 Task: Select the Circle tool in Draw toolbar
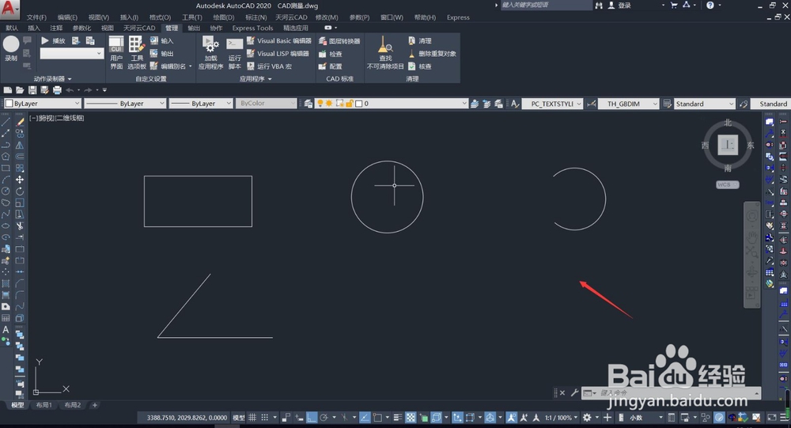point(6,191)
